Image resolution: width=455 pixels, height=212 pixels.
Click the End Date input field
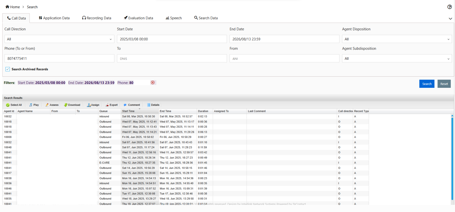(284, 39)
